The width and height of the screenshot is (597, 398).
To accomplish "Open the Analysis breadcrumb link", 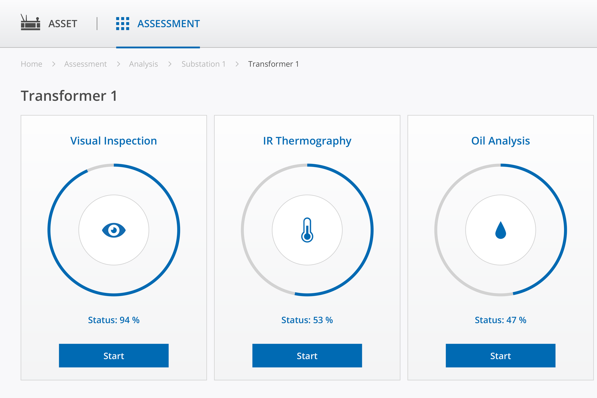I will click(x=143, y=64).
